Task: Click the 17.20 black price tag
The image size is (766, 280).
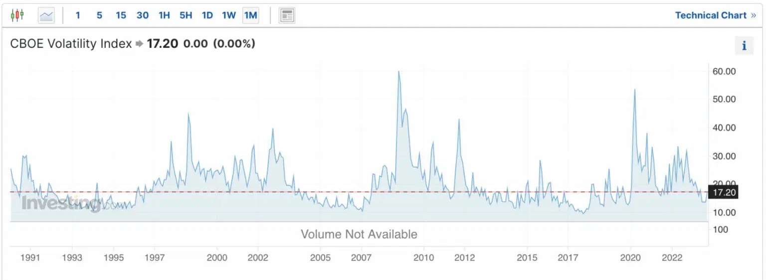Action: pos(723,192)
